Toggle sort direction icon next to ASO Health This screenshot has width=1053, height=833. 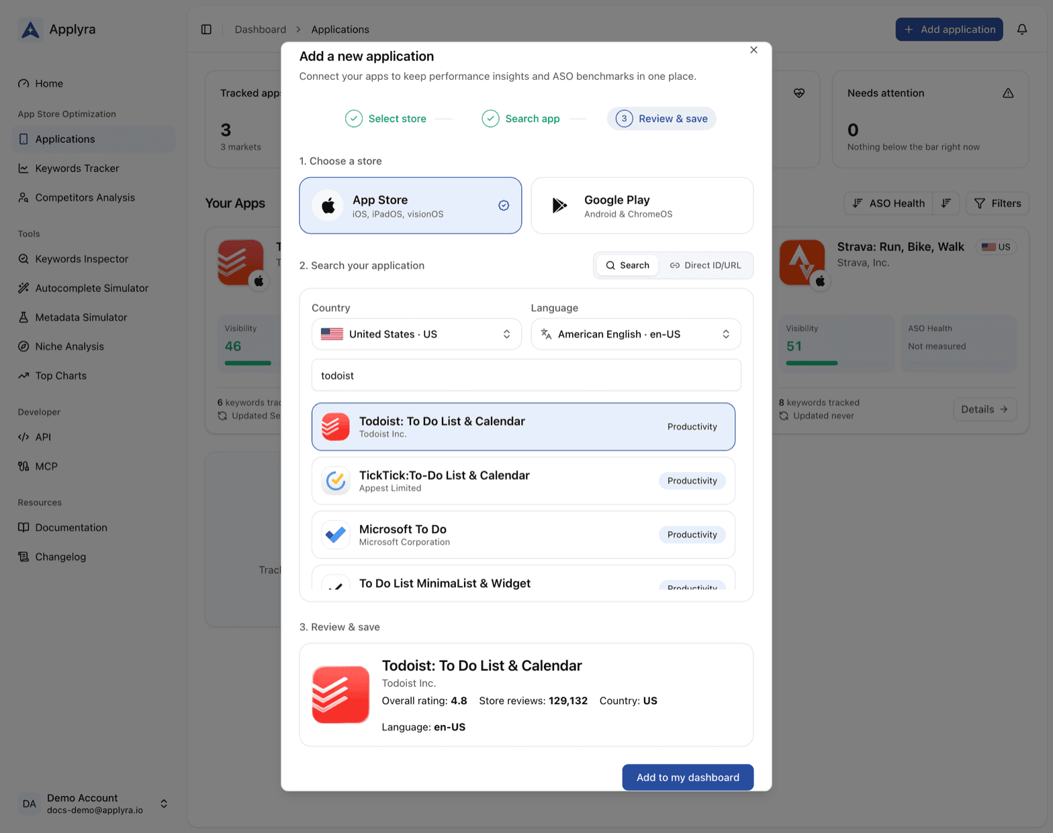pos(946,203)
